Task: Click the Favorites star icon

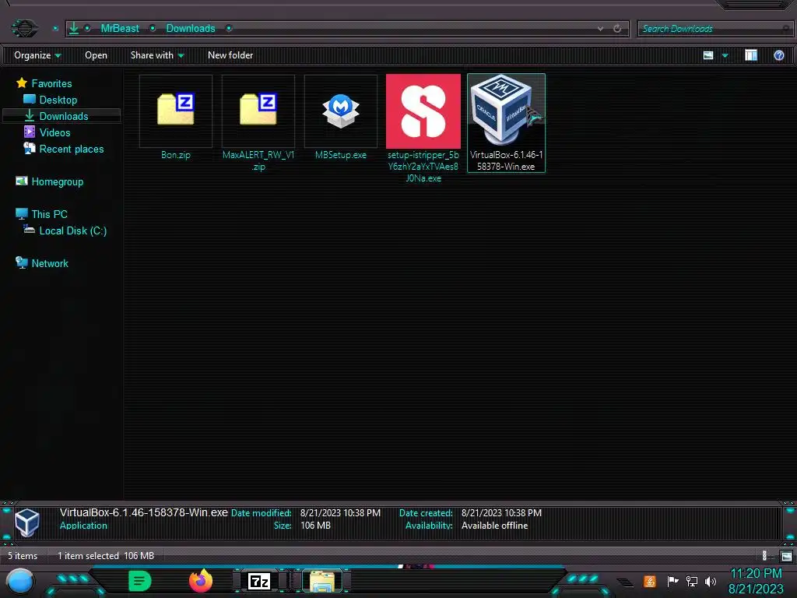Action: (22, 83)
